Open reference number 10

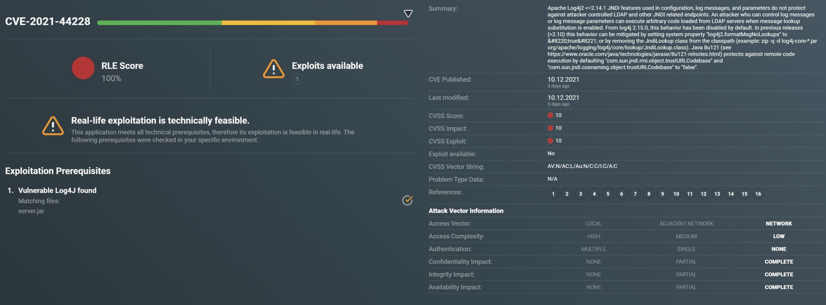coord(676,194)
